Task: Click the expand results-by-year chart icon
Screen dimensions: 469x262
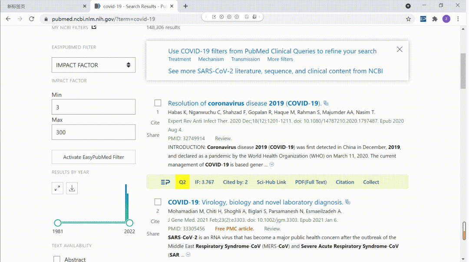Action: (x=57, y=188)
